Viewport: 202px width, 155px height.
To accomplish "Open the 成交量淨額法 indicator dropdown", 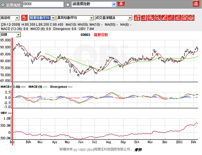I will click(x=114, y=18).
